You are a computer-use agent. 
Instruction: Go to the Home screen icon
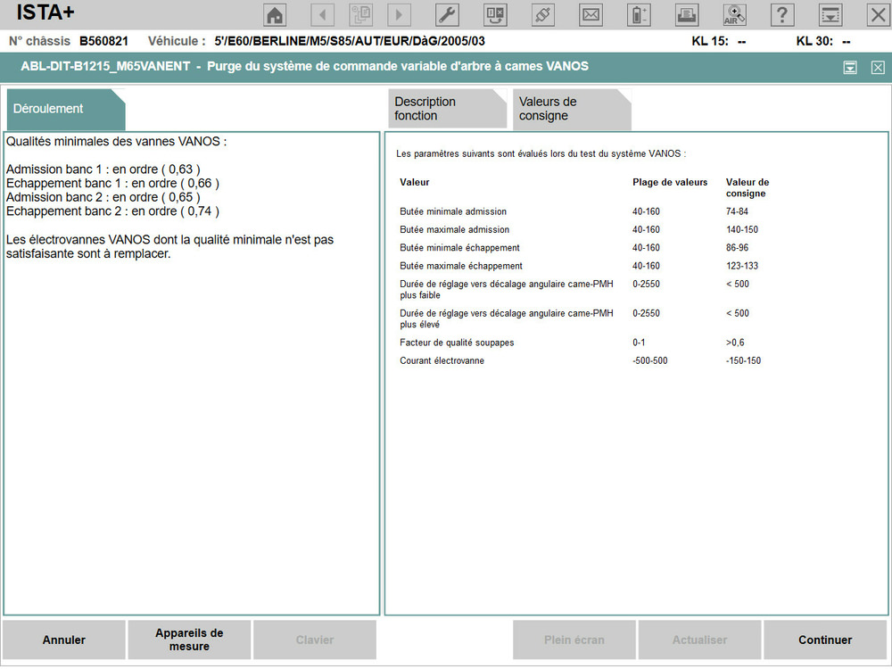[x=276, y=15]
